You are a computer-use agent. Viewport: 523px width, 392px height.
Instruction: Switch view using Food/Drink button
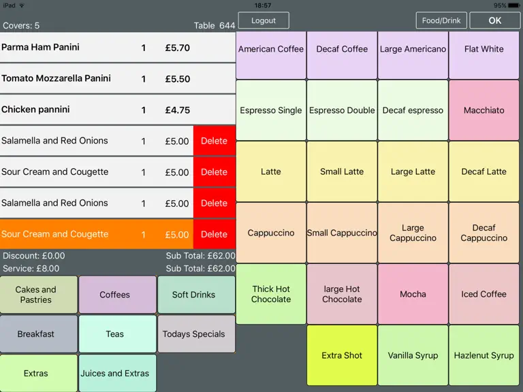pos(441,20)
